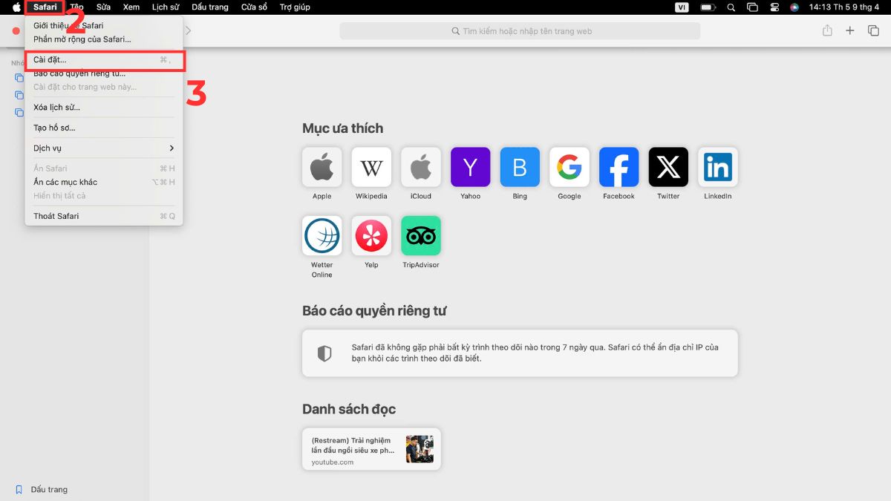Click the Apple logo in menu bar
891x501 pixels.
click(16, 7)
